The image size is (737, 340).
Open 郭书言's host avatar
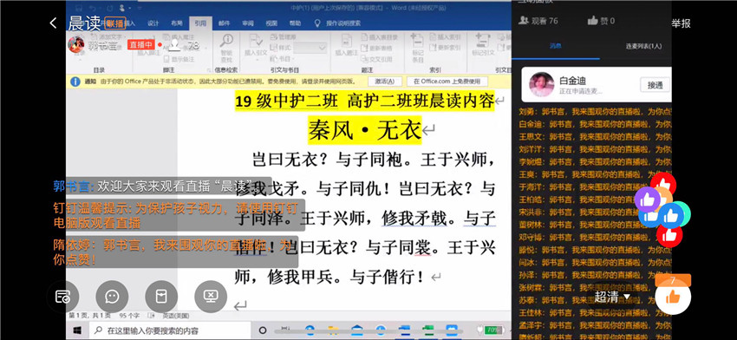75,45
